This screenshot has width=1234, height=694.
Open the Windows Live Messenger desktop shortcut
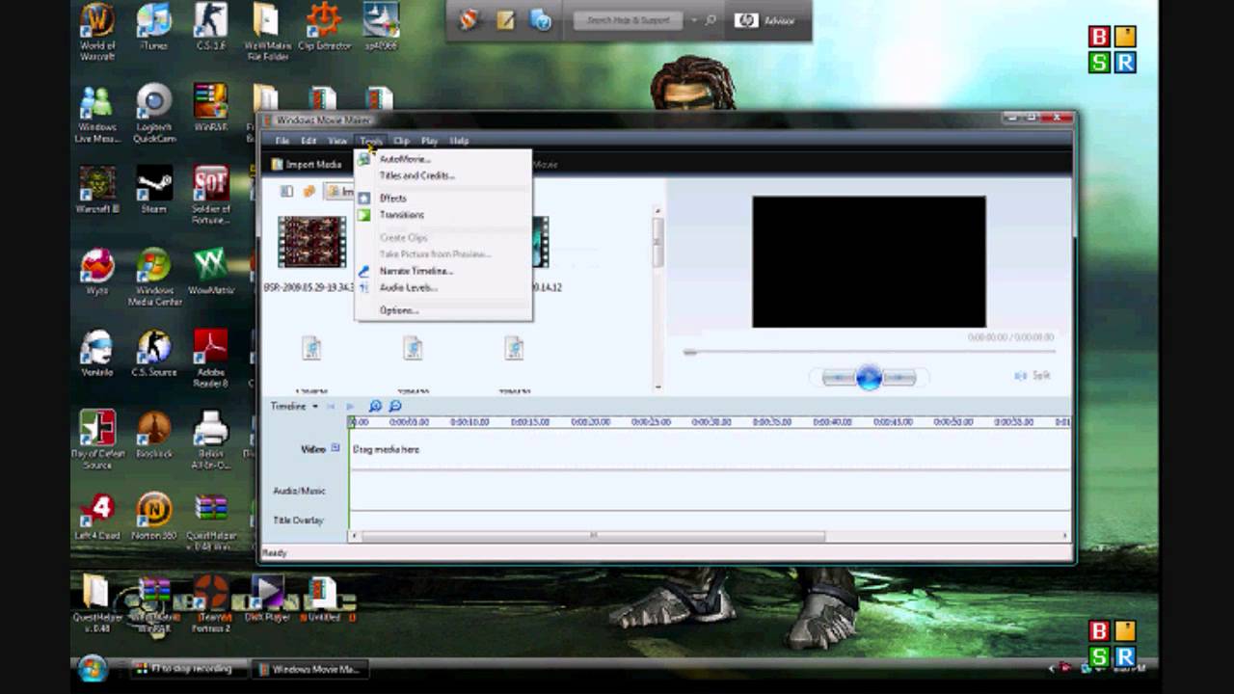(96, 114)
